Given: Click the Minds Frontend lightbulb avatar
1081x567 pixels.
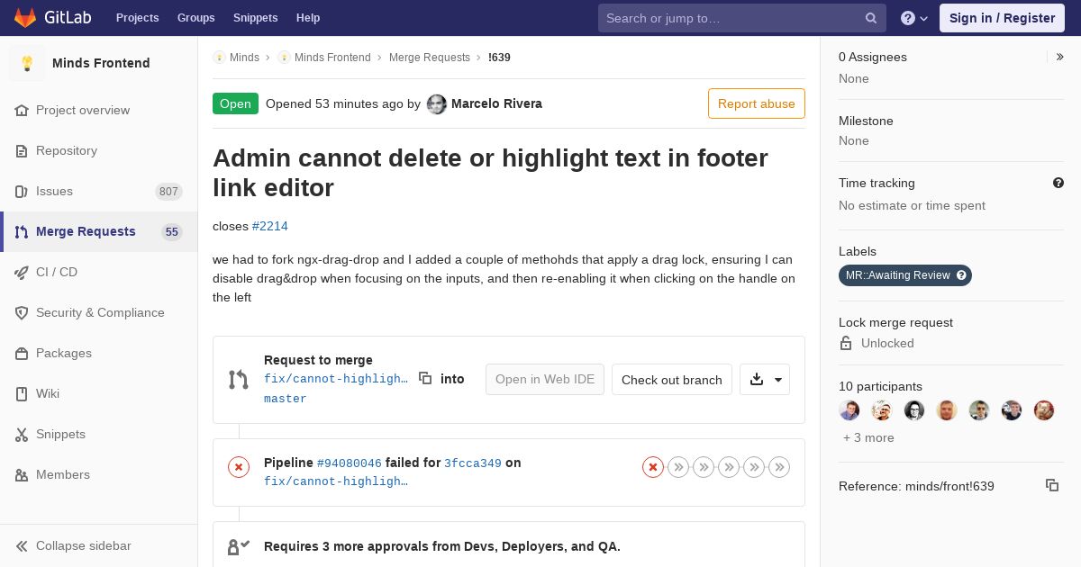Looking at the screenshot, I should (27, 63).
